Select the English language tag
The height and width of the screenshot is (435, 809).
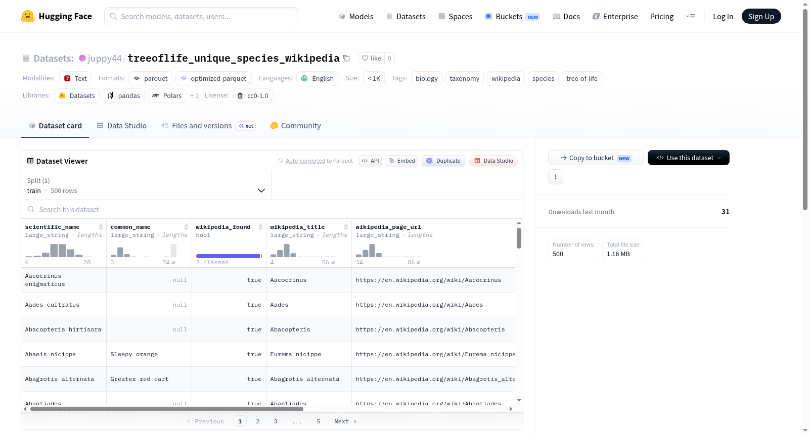pos(318,78)
